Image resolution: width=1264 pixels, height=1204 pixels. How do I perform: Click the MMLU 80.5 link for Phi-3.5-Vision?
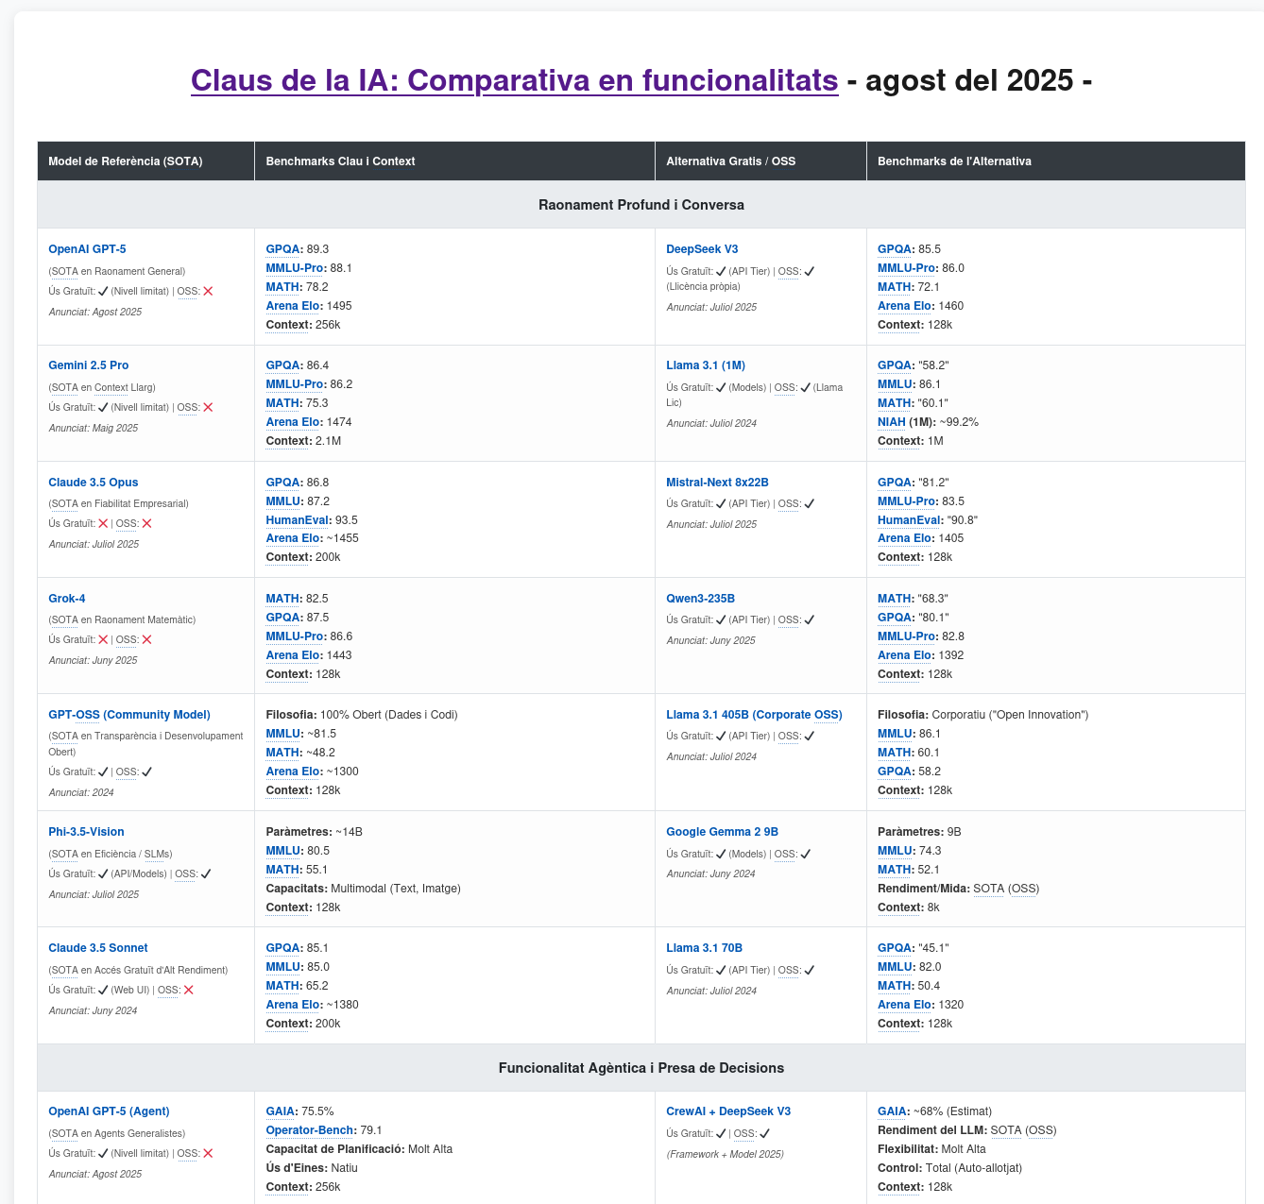pos(282,851)
